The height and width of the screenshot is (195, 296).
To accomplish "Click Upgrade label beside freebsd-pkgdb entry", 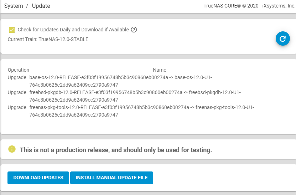I will 17,92.
